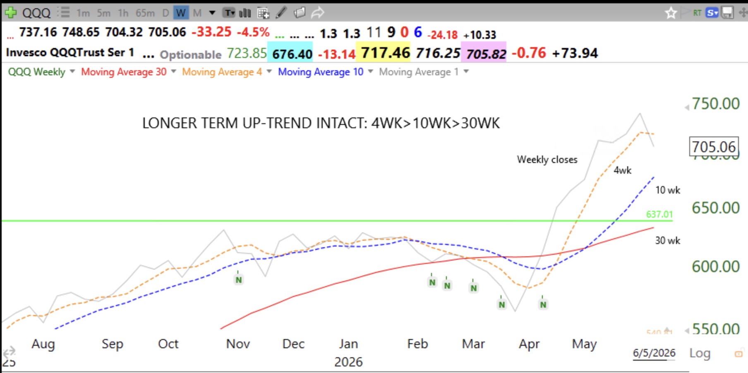This screenshot has width=748, height=373.
Task: Click the N news marker in March
Action: pos(474,288)
